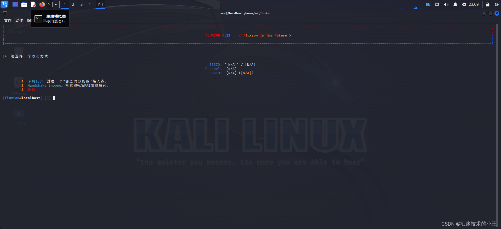Minimize the terminal window
This screenshot has height=229, width=501.
(484, 13)
